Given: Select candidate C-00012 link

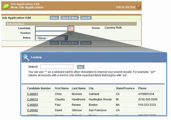Looking at the screenshot, I should tap(33, 99).
